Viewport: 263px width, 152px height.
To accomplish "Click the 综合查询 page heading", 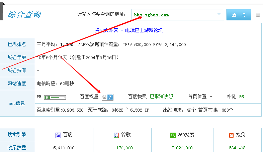I will pyautogui.click(x=24, y=14).
